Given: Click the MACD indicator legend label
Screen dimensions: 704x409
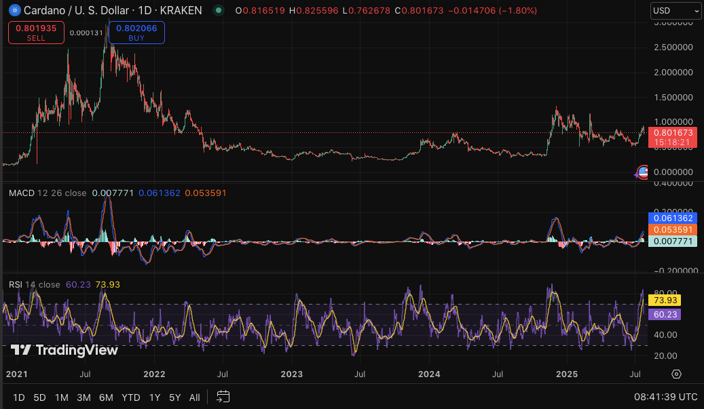Looking at the screenshot, I should click(x=22, y=193).
